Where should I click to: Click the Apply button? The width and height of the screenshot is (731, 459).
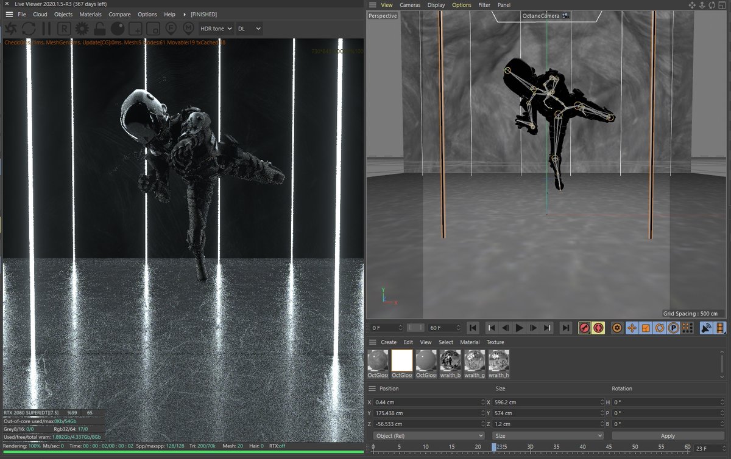click(668, 435)
